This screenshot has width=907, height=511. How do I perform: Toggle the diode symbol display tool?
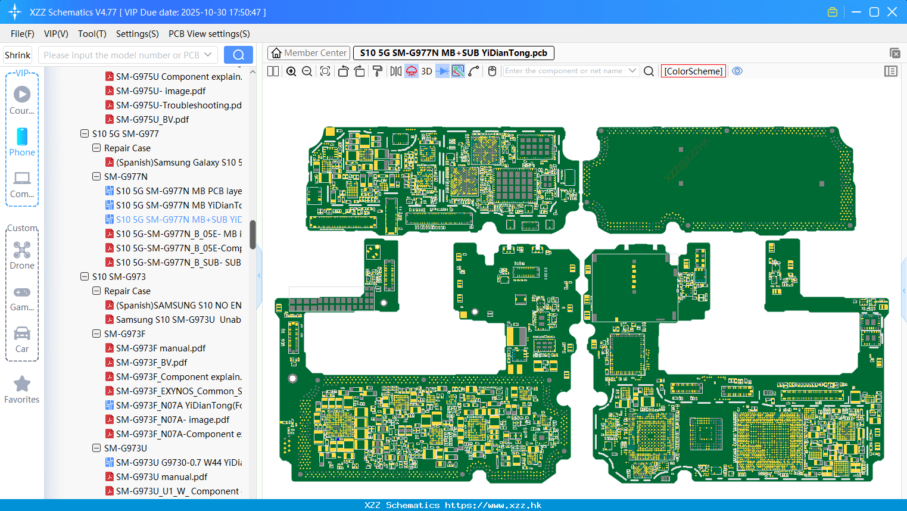442,71
